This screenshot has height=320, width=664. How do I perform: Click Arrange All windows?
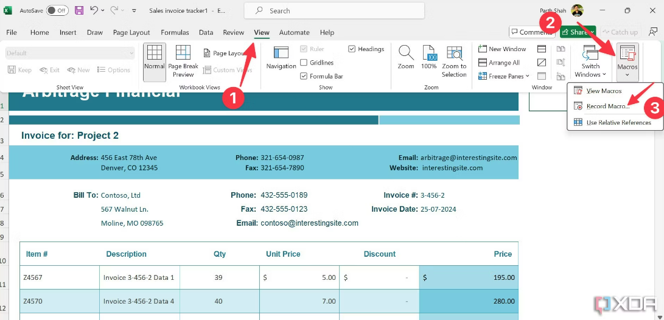click(499, 63)
